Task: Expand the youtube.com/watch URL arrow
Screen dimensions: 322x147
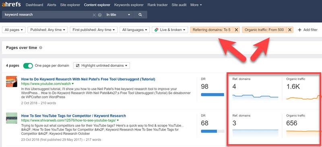Action: [73, 84]
